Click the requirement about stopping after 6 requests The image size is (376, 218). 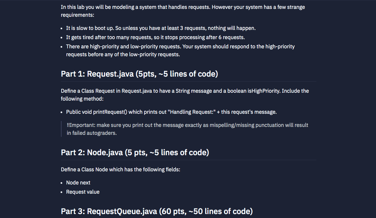click(x=156, y=37)
